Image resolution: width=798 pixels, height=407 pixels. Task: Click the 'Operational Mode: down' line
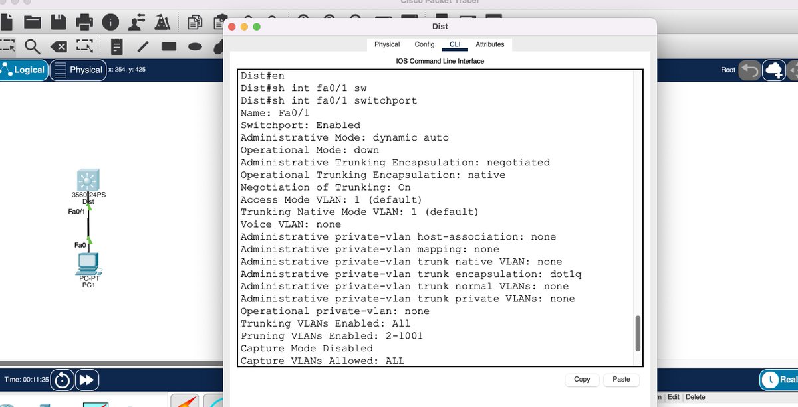pyautogui.click(x=310, y=150)
